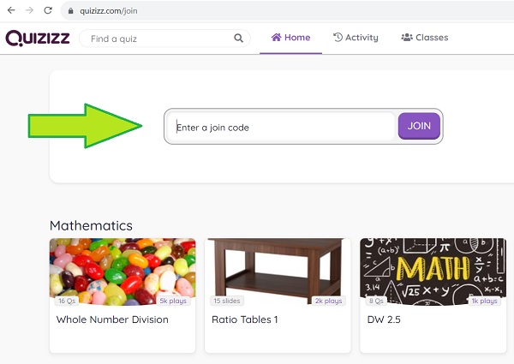Click the search magnifier icon
The width and height of the screenshot is (514, 364).
click(x=238, y=39)
